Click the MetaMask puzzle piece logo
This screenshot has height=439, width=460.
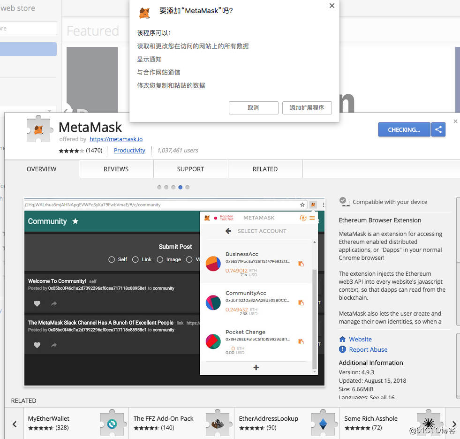pyautogui.click(x=39, y=129)
